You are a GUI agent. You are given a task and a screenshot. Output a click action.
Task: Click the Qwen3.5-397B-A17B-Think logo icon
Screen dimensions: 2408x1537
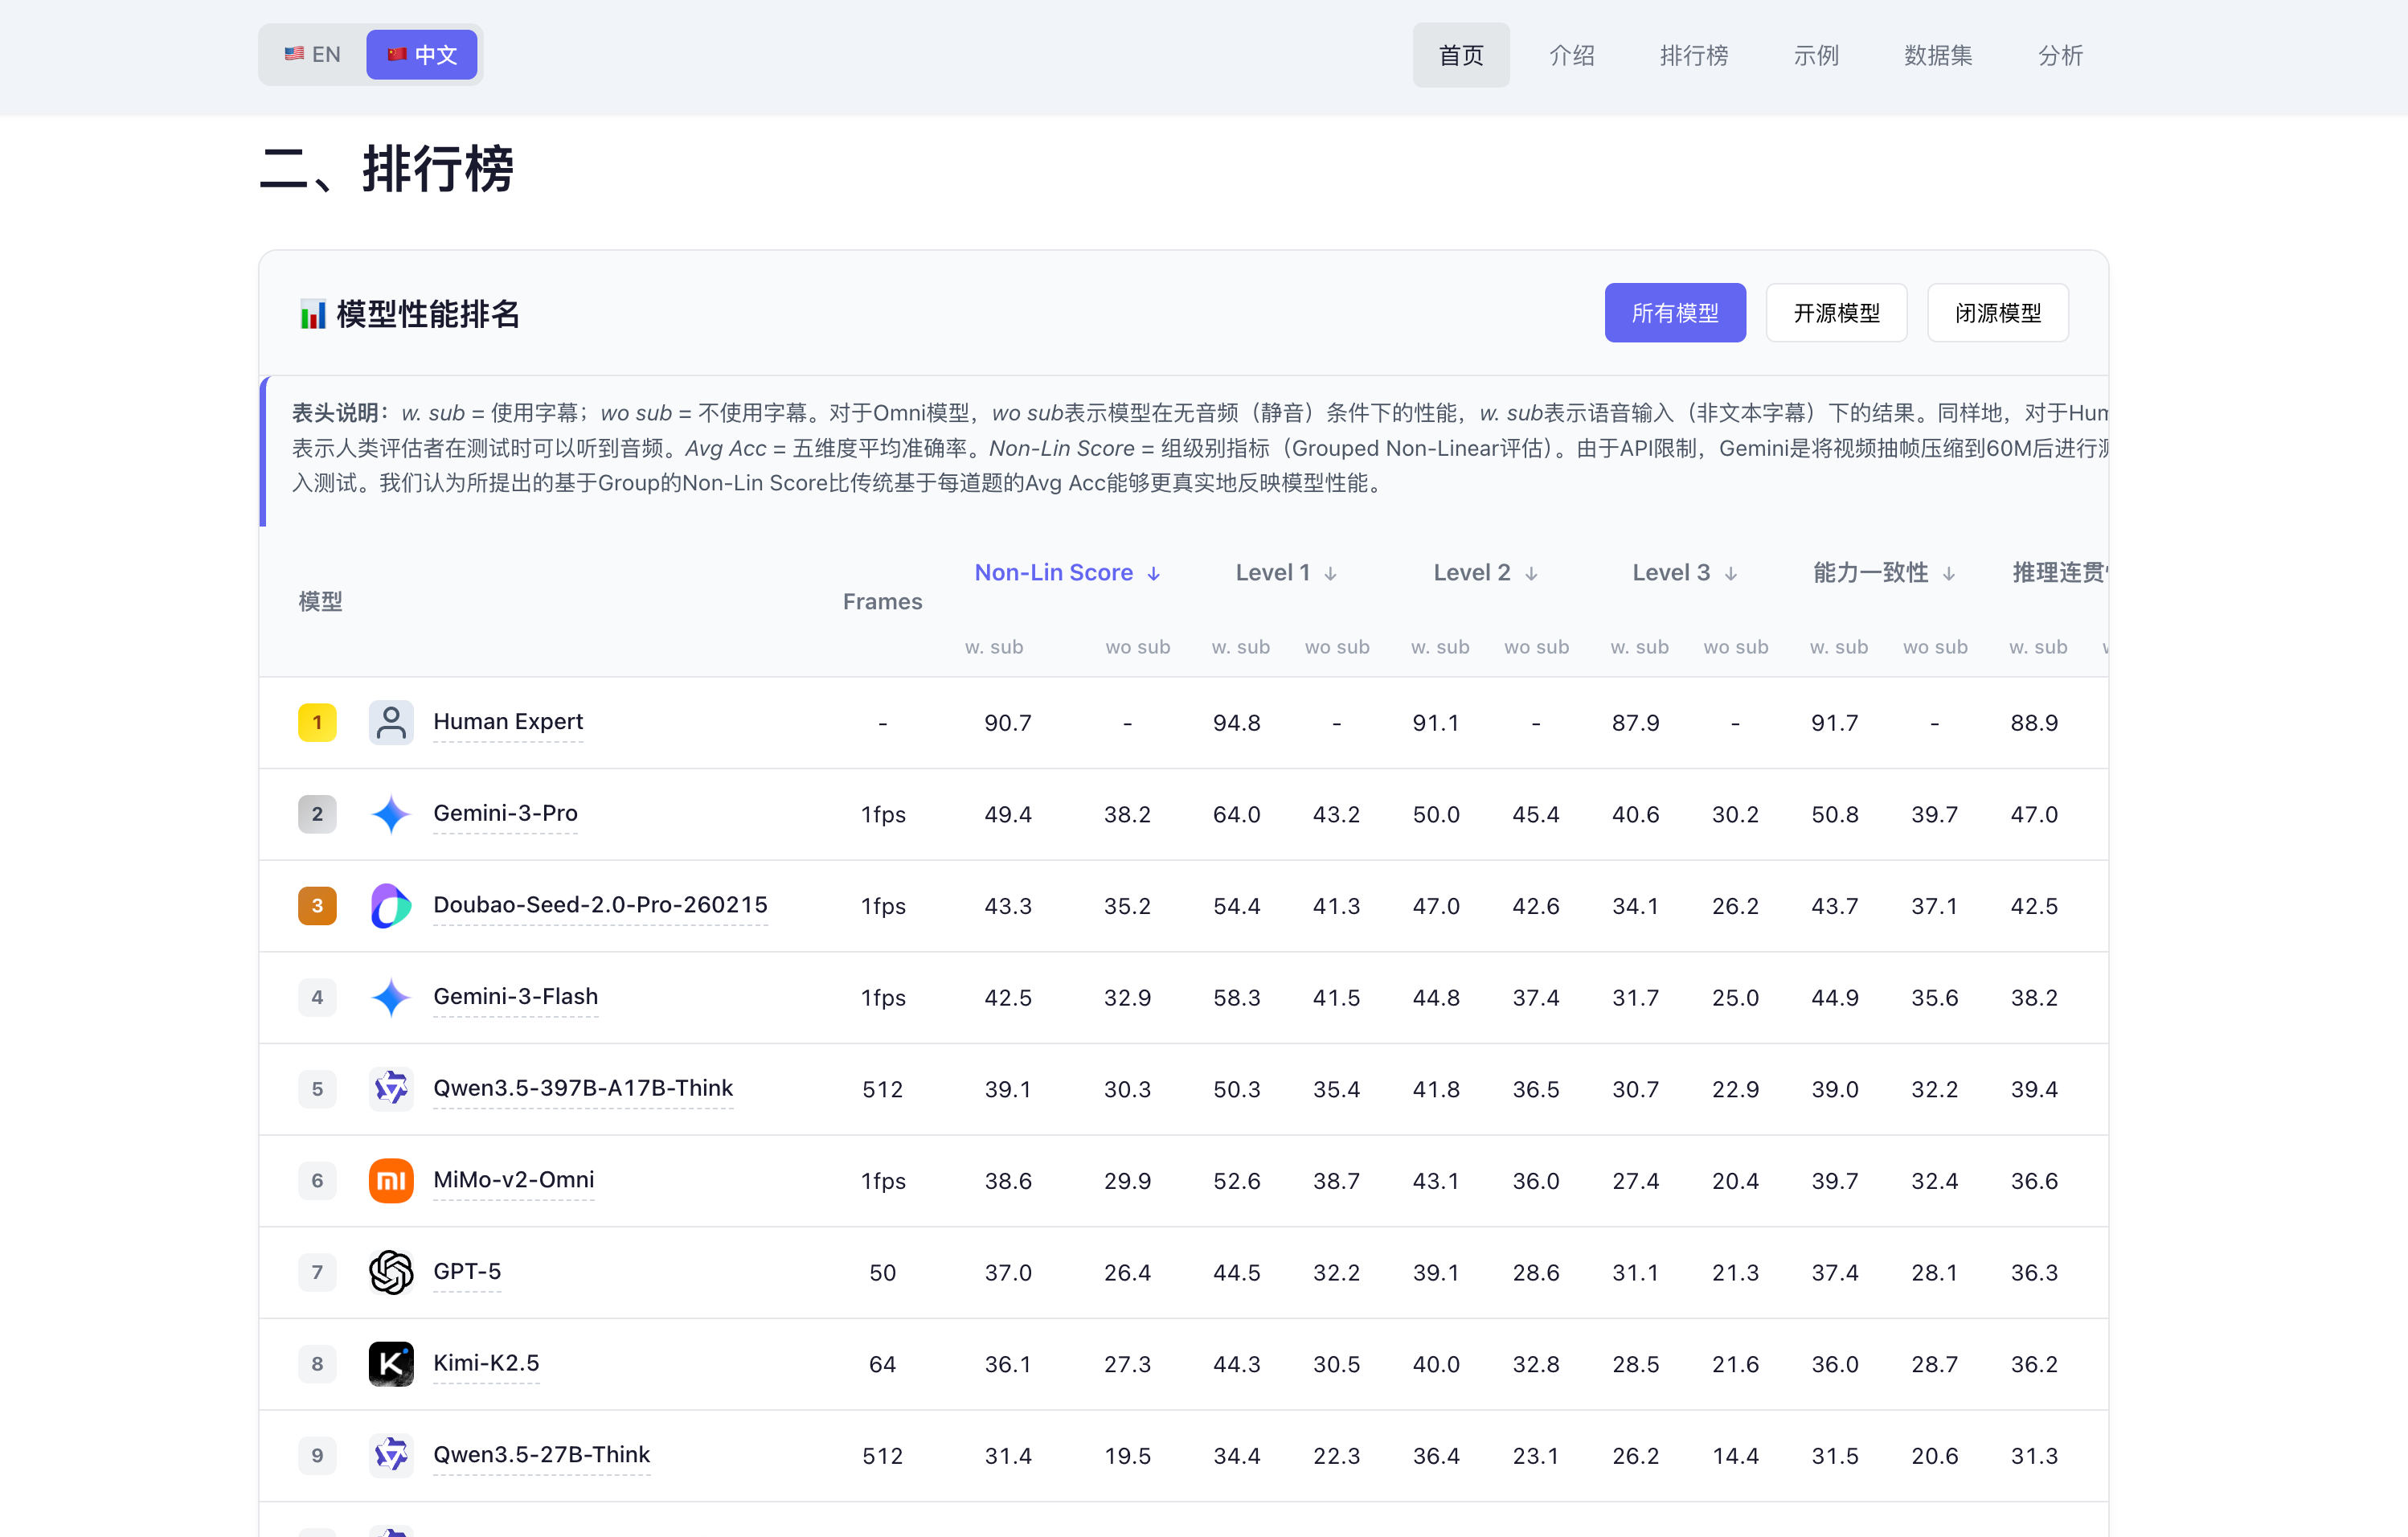[390, 1089]
